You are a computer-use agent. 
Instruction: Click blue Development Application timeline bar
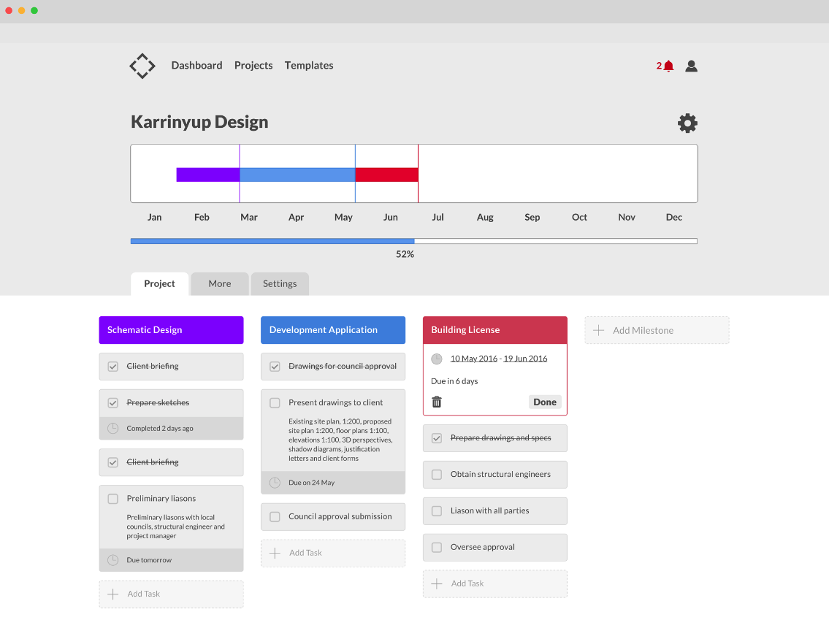297,175
